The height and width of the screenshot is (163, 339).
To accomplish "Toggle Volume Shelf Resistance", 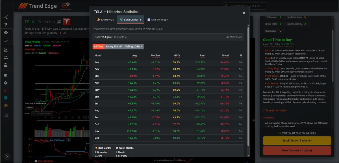I will (x=54, y=53).
